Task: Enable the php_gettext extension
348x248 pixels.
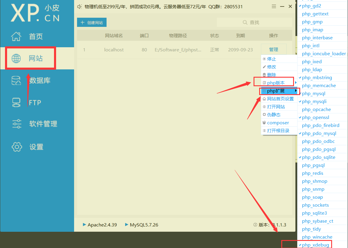Action: (322, 14)
